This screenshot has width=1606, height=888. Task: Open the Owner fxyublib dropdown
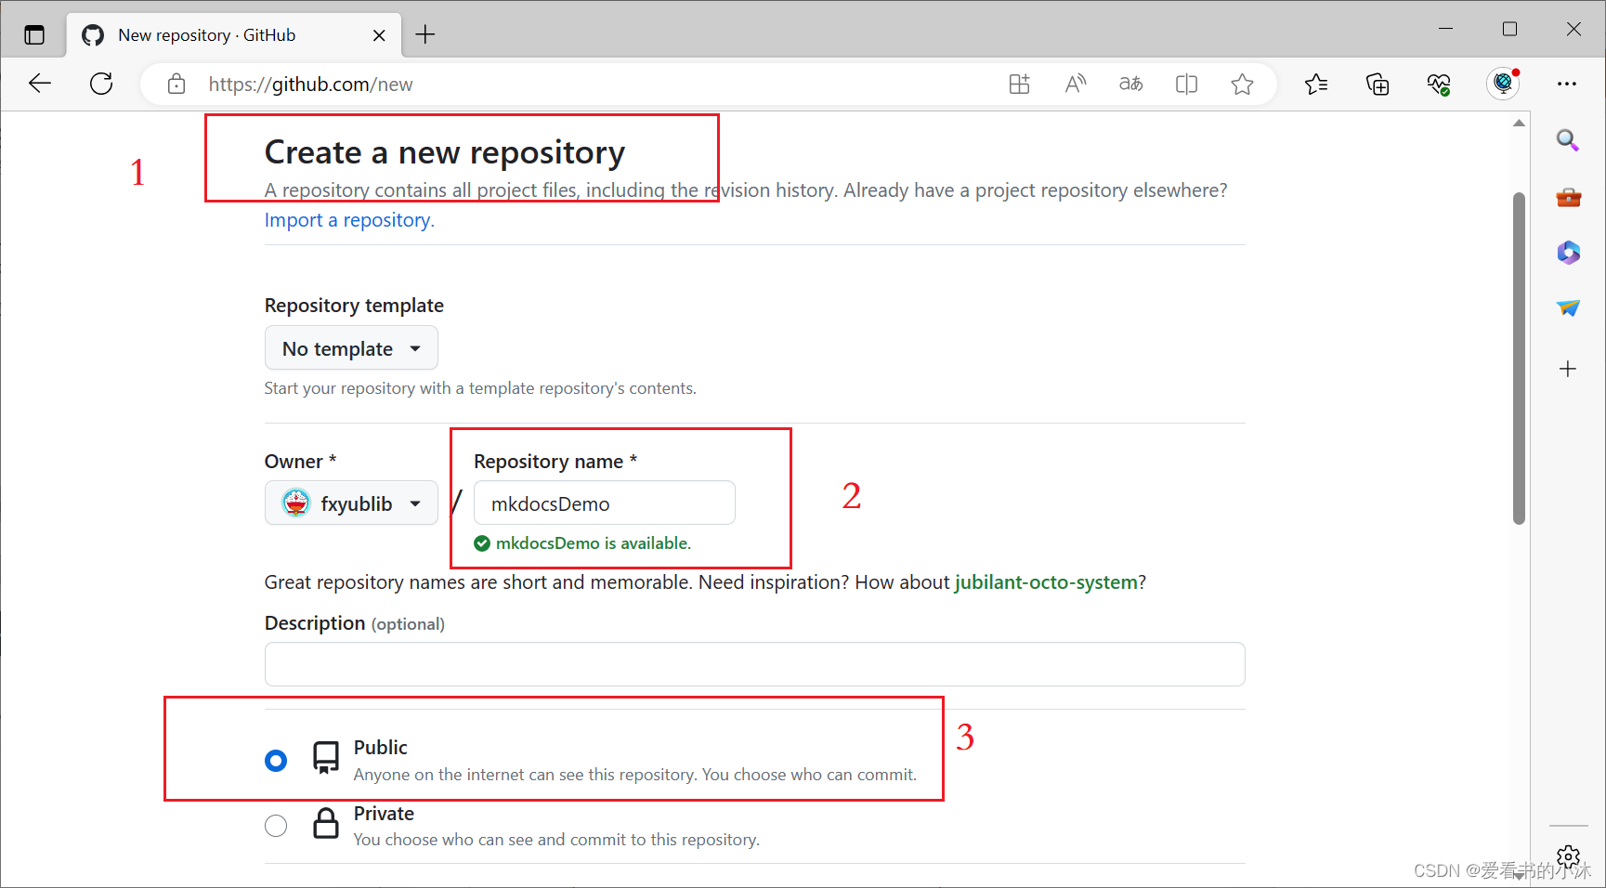351,503
